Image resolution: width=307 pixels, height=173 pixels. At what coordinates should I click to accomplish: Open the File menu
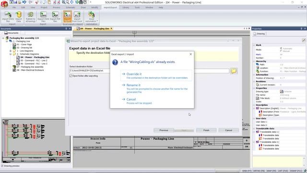[x=14, y=8]
